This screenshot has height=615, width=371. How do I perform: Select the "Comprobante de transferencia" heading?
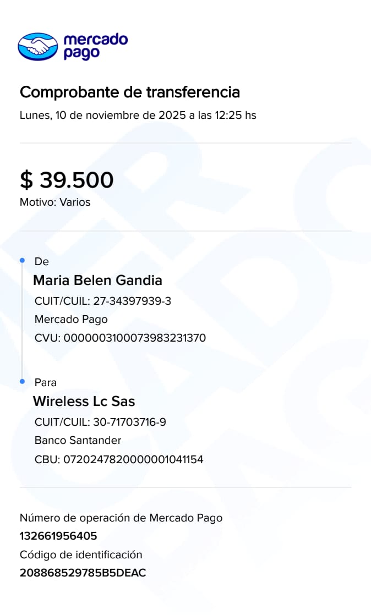(x=130, y=92)
